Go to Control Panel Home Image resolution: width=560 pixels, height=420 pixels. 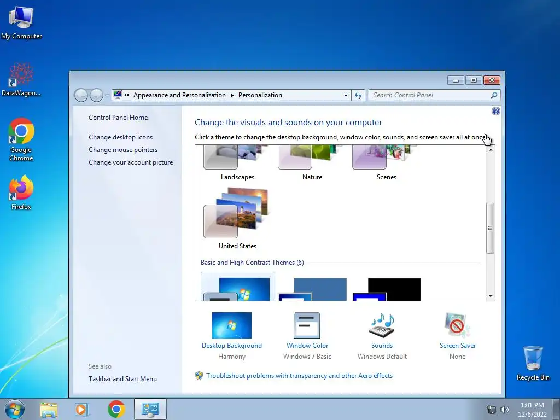[118, 118]
